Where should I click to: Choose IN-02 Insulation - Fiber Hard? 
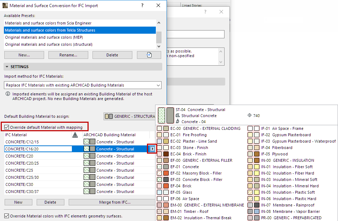pyautogui.click(x=281, y=173)
